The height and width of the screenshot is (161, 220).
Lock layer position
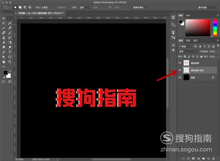click(193, 56)
